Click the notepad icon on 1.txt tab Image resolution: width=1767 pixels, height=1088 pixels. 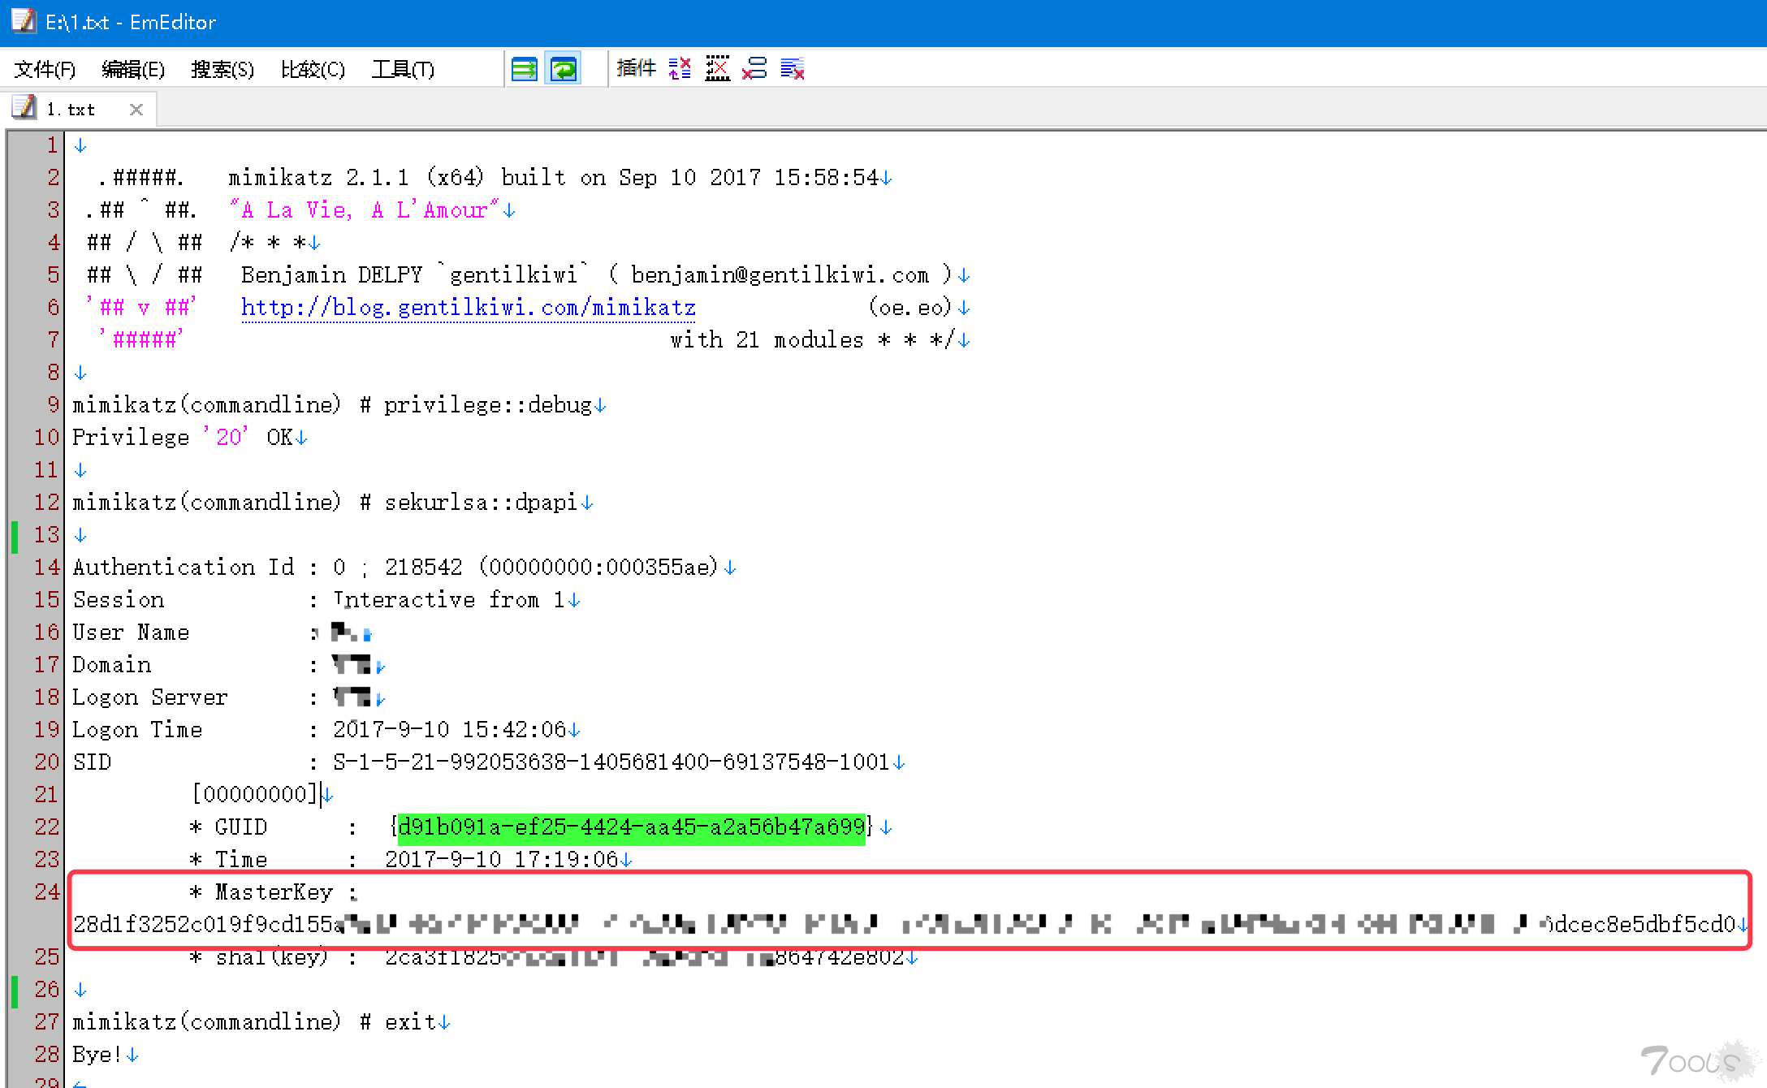tap(24, 108)
